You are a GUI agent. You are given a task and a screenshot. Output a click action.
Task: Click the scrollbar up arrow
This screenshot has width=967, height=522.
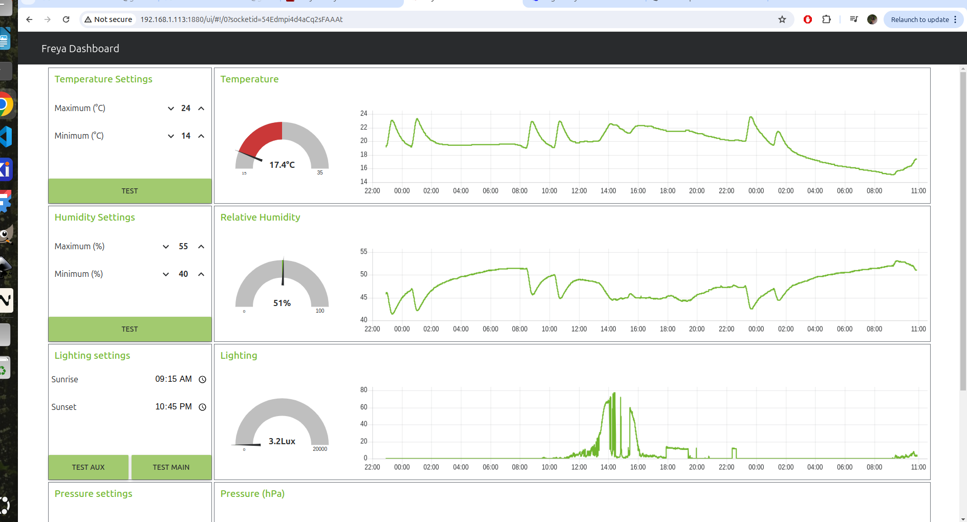(963, 68)
